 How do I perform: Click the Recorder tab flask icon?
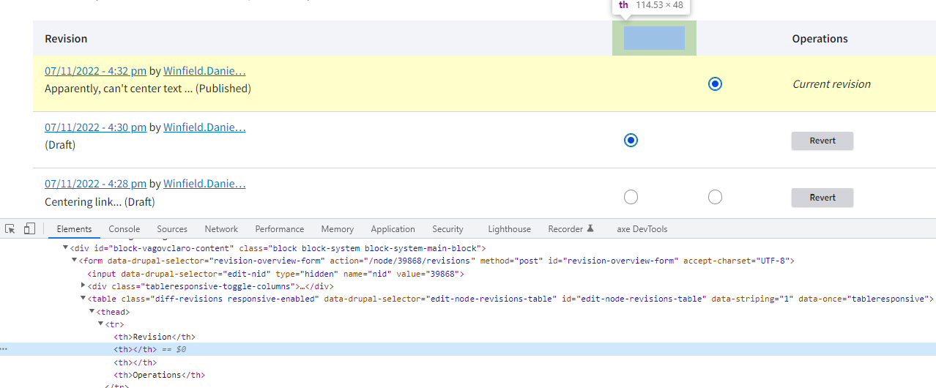[x=590, y=228]
